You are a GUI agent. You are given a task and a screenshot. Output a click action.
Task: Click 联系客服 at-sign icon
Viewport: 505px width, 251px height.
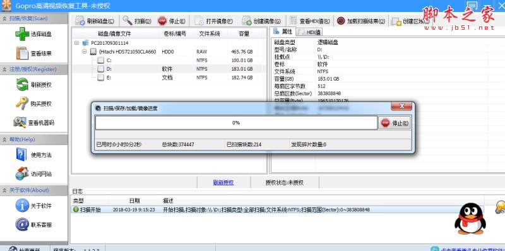click(x=22, y=225)
